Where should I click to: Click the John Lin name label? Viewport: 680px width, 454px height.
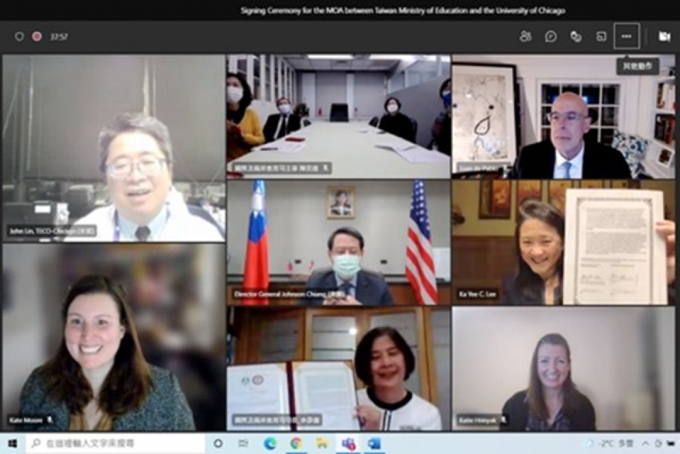click(52, 231)
